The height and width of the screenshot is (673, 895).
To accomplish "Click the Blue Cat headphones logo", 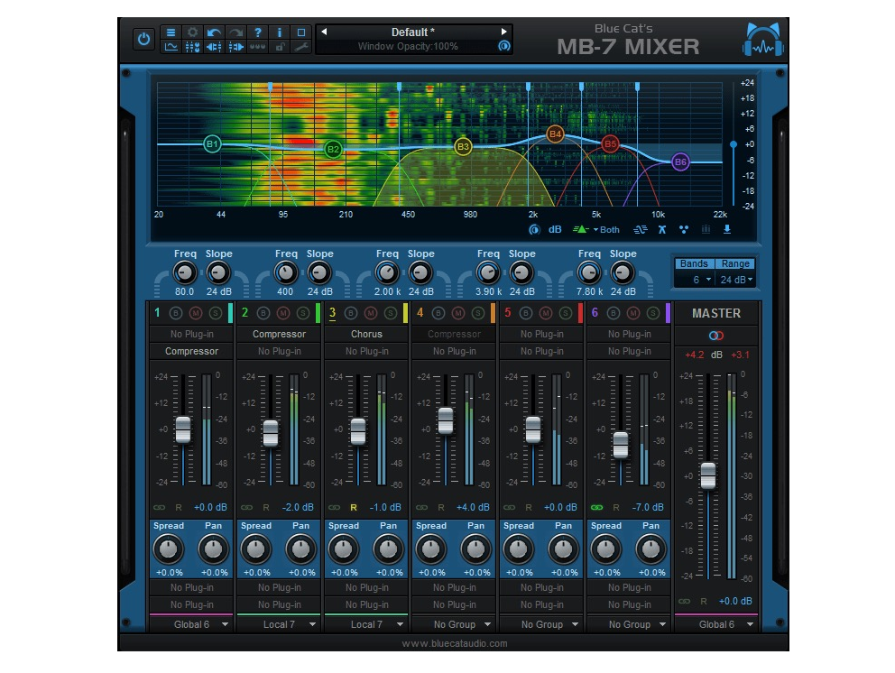I will (763, 40).
